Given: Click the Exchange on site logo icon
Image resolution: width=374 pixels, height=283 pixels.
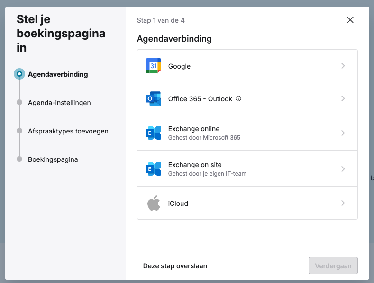Looking at the screenshot, I should coord(154,169).
